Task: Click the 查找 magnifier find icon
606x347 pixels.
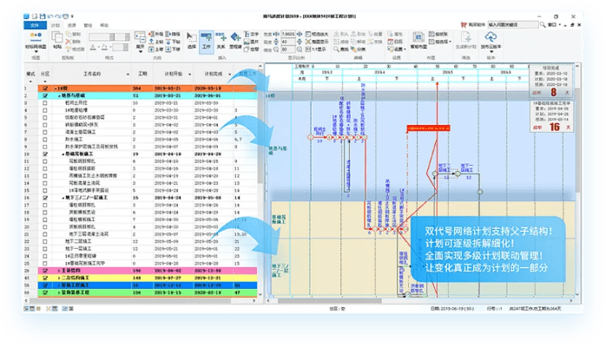Action: click(x=337, y=49)
